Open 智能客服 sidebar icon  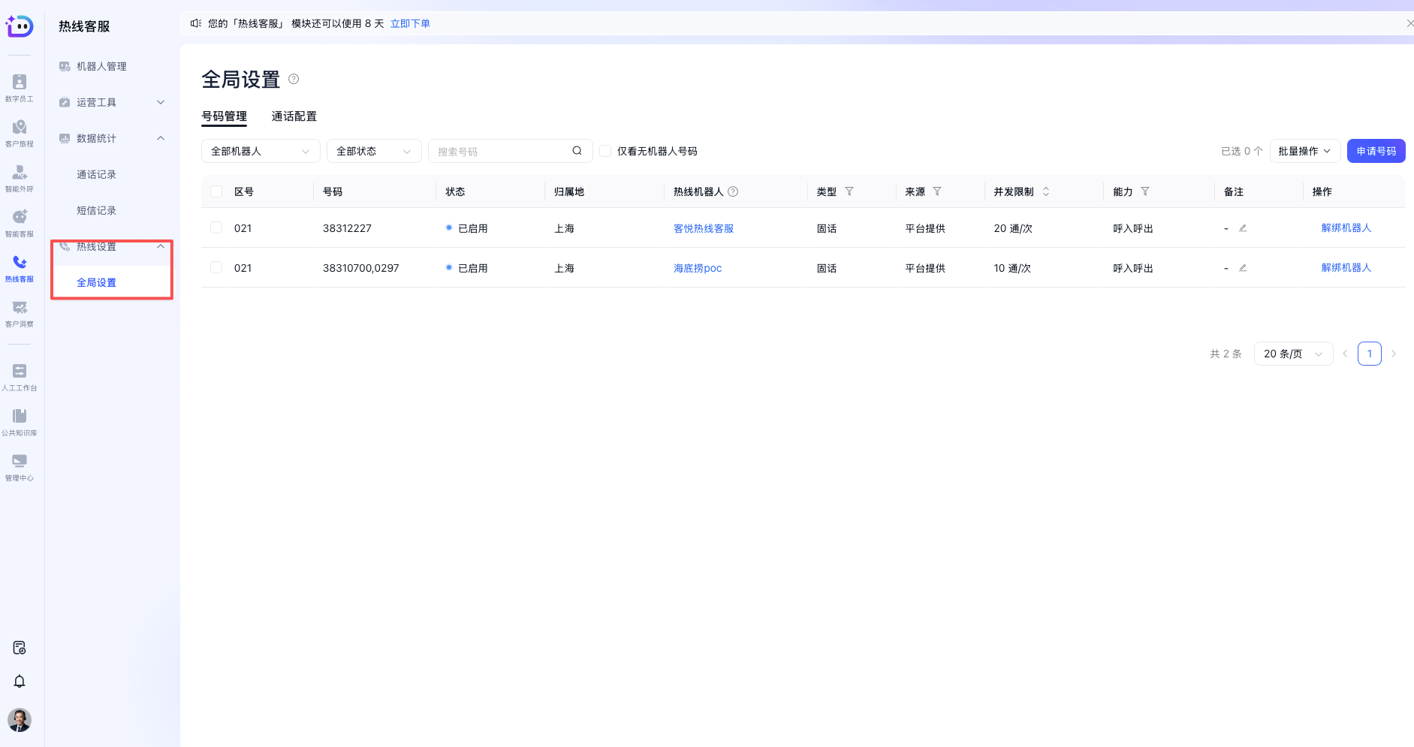click(20, 222)
